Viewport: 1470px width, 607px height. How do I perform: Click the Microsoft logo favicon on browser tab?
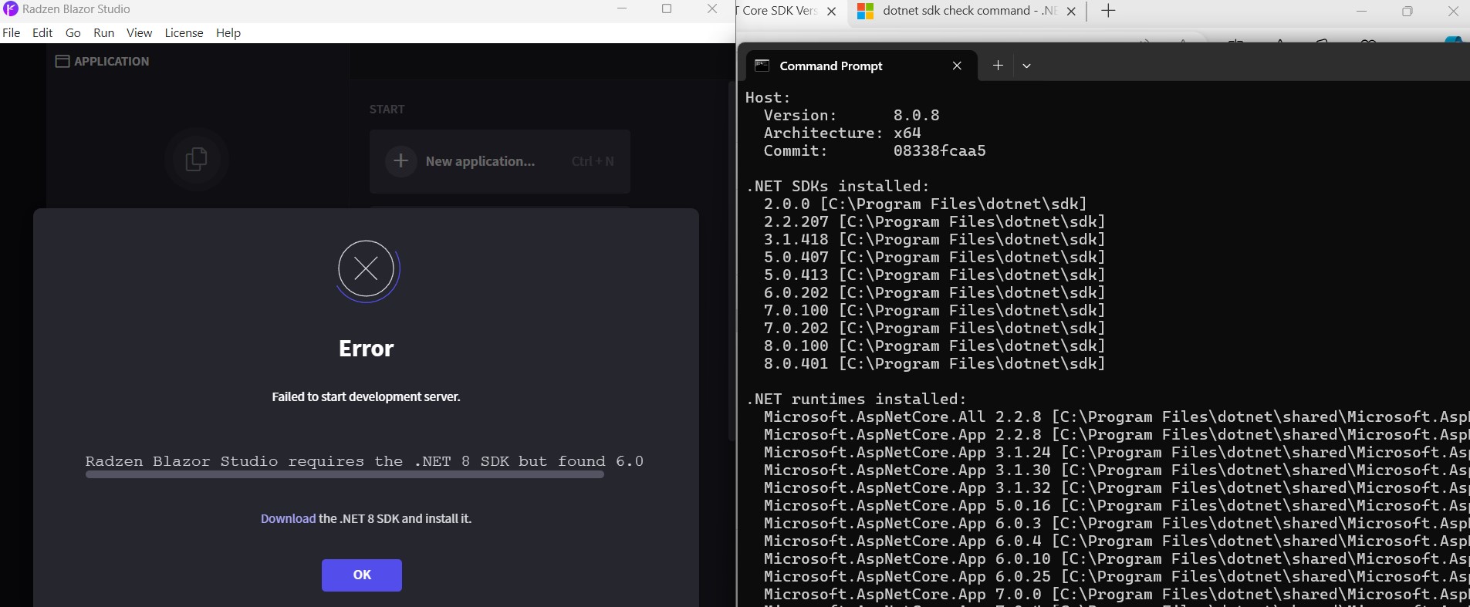(866, 11)
